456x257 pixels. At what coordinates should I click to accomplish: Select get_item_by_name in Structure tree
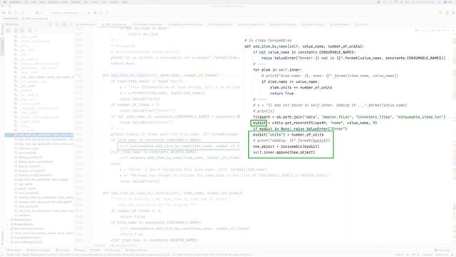pyautogui.click(x=41, y=180)
